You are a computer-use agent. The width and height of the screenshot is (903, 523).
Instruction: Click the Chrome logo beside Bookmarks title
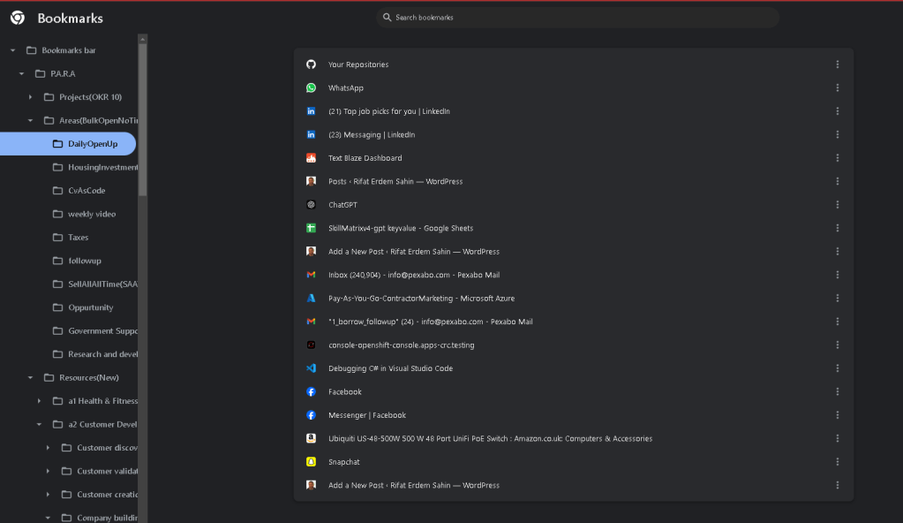click(x=18, y=18)
